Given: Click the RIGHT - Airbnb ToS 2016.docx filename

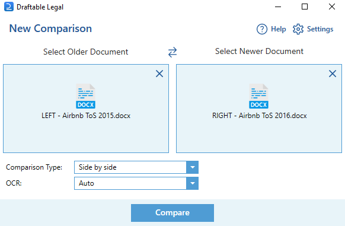Looking at the screenshot, I should tap(260, 116).
